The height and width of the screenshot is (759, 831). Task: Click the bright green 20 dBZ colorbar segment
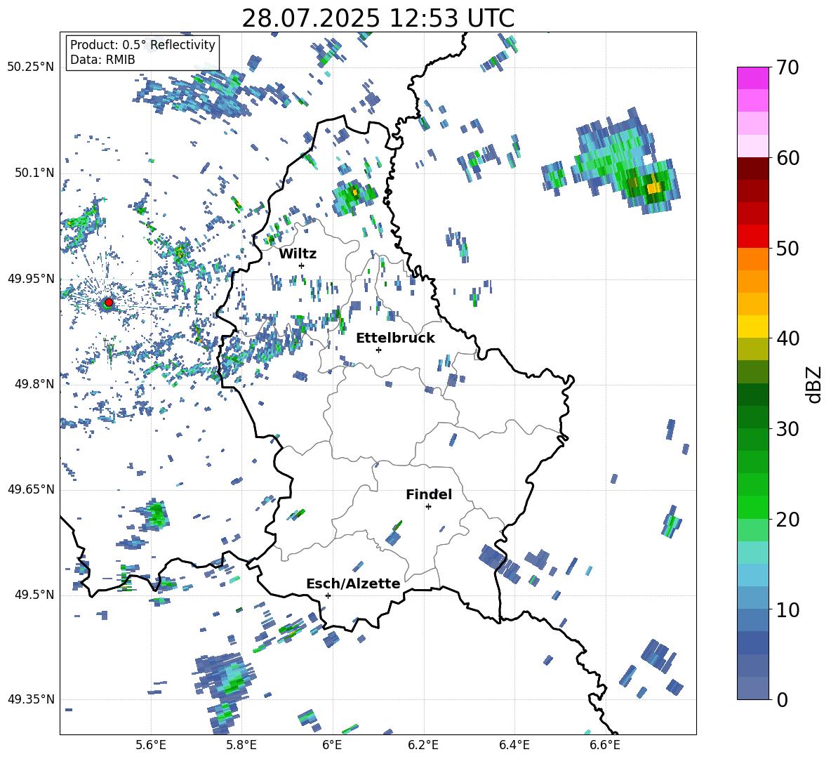(752, 507)
